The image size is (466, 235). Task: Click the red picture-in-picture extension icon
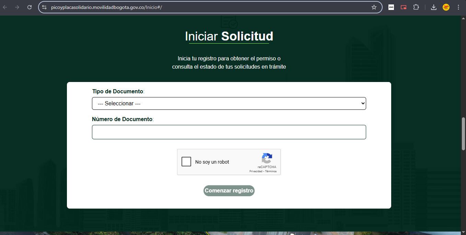[404, 7]
